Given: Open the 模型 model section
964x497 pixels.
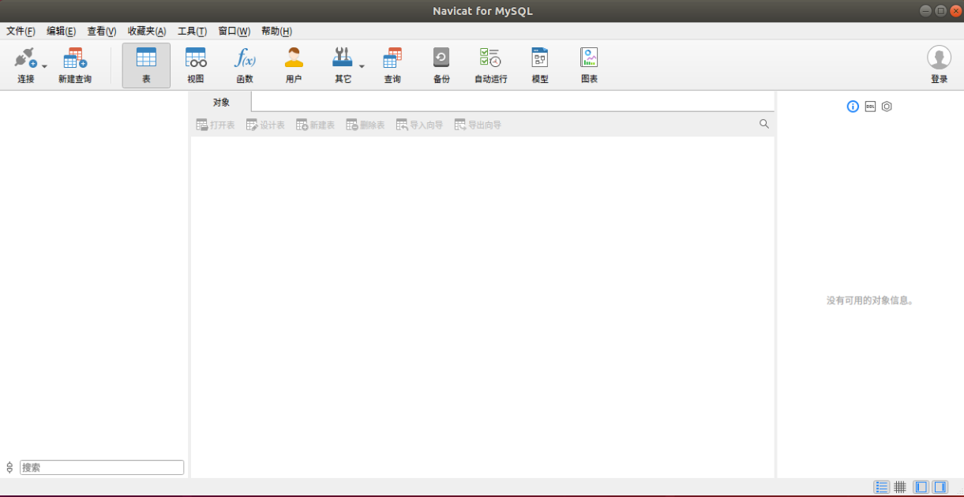Looking at the screenshot, I should (x=540, y=65).
